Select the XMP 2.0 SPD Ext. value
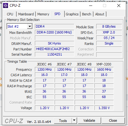This screenshot has height=126, width=128. 109,32
